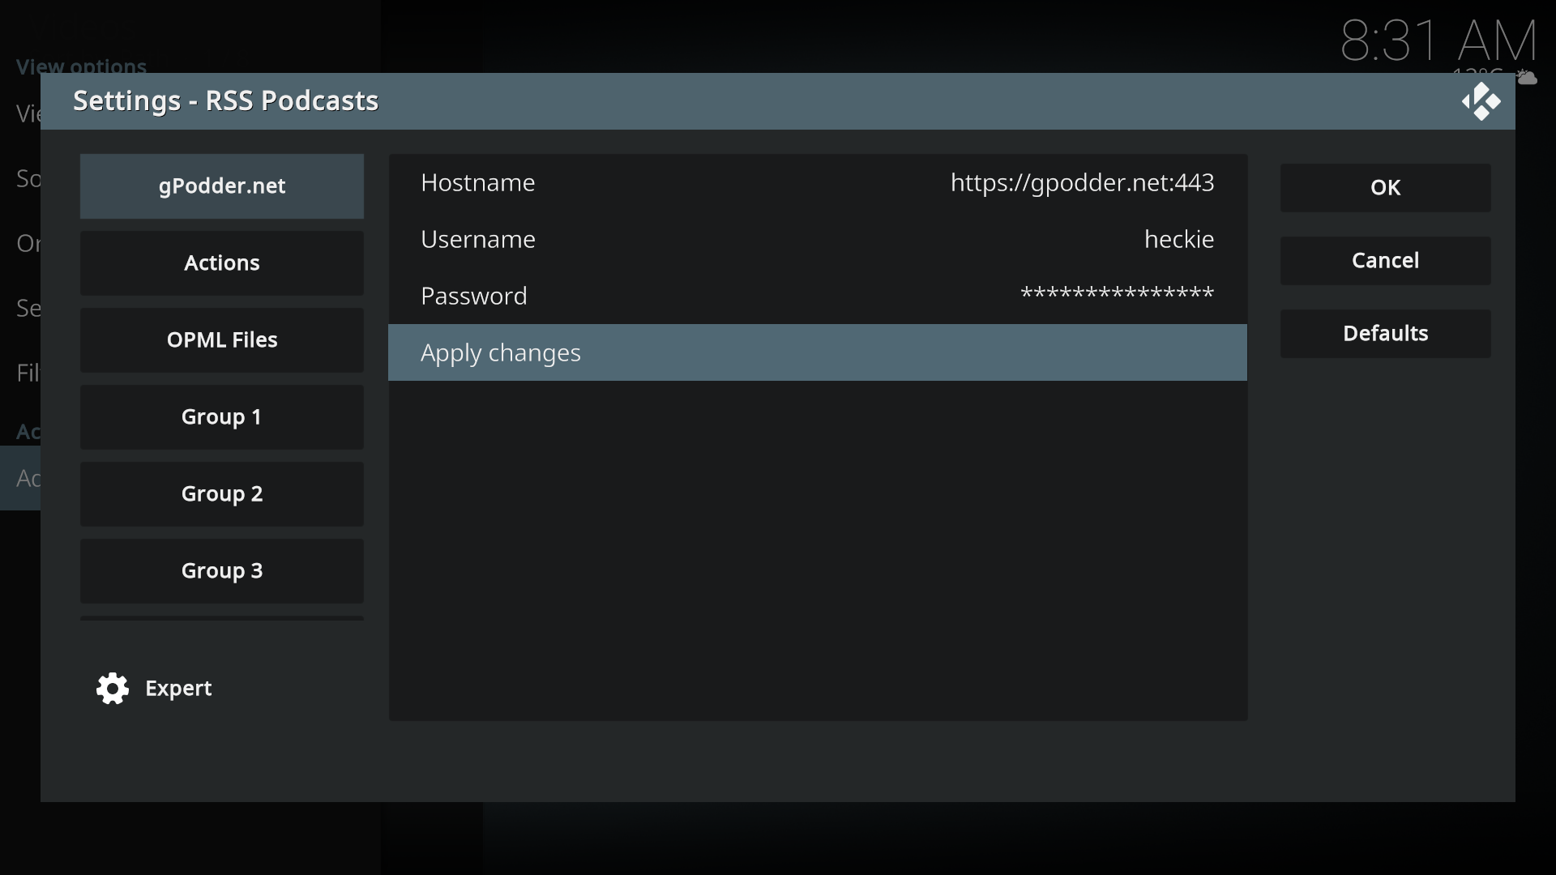
Task: Click the weather cloud icon under the clock
Action: click(x=1528, y=78)
